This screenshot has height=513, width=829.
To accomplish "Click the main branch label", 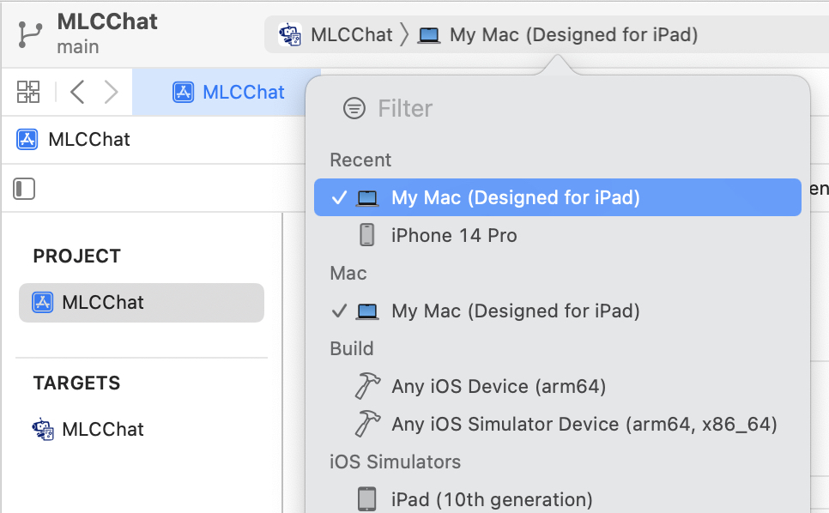I will pos(78,47).
